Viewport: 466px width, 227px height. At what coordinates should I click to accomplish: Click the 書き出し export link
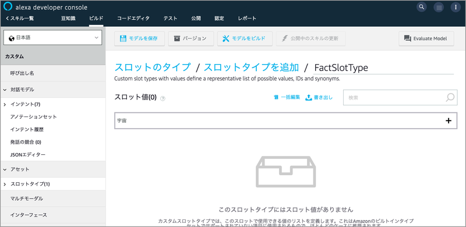click(x=319, y=97)
